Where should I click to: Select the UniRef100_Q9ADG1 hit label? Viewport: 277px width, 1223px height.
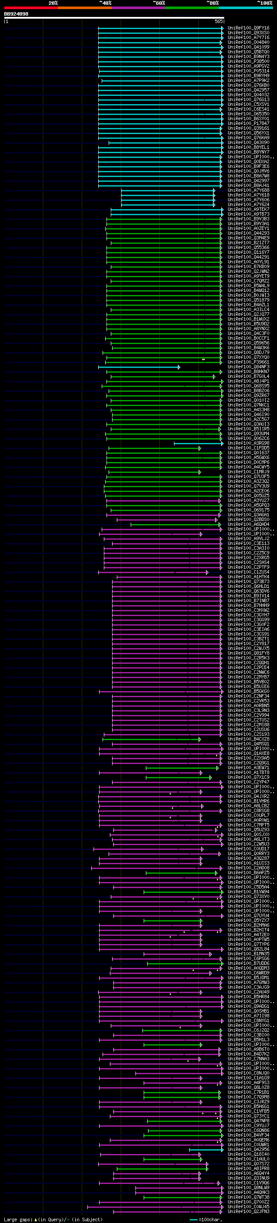tap(248, 1007)
